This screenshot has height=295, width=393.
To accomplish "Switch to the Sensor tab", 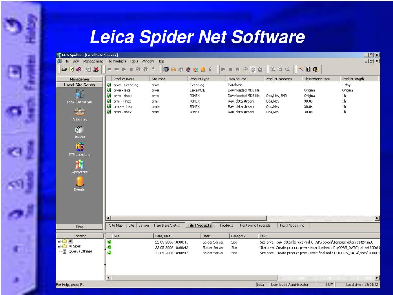I will (x=144, y=225).
